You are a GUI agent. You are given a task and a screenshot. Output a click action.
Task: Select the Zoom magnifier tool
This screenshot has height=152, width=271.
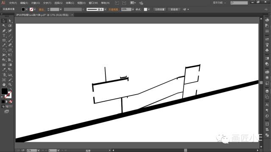tap(10, 84)
